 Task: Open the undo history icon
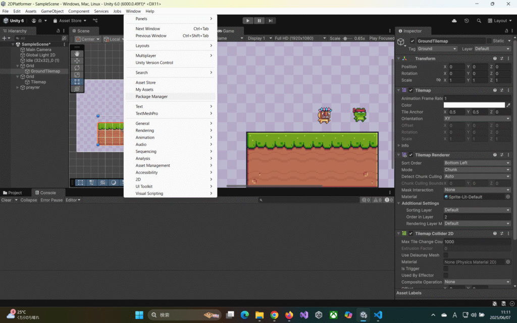point(467,20)
